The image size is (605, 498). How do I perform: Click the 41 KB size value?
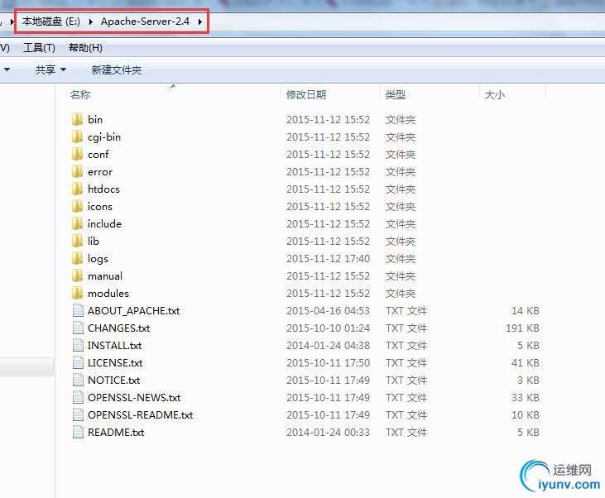tap(526, 363)
